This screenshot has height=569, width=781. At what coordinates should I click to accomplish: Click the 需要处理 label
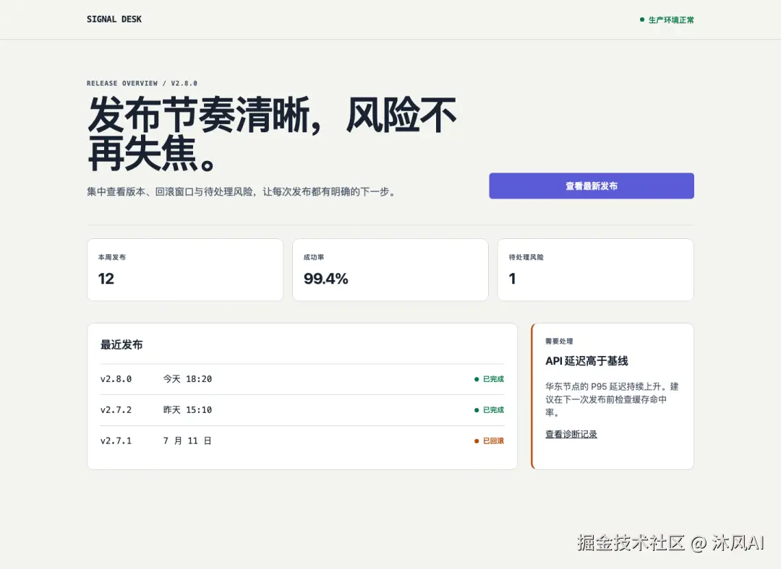[559, 342]
